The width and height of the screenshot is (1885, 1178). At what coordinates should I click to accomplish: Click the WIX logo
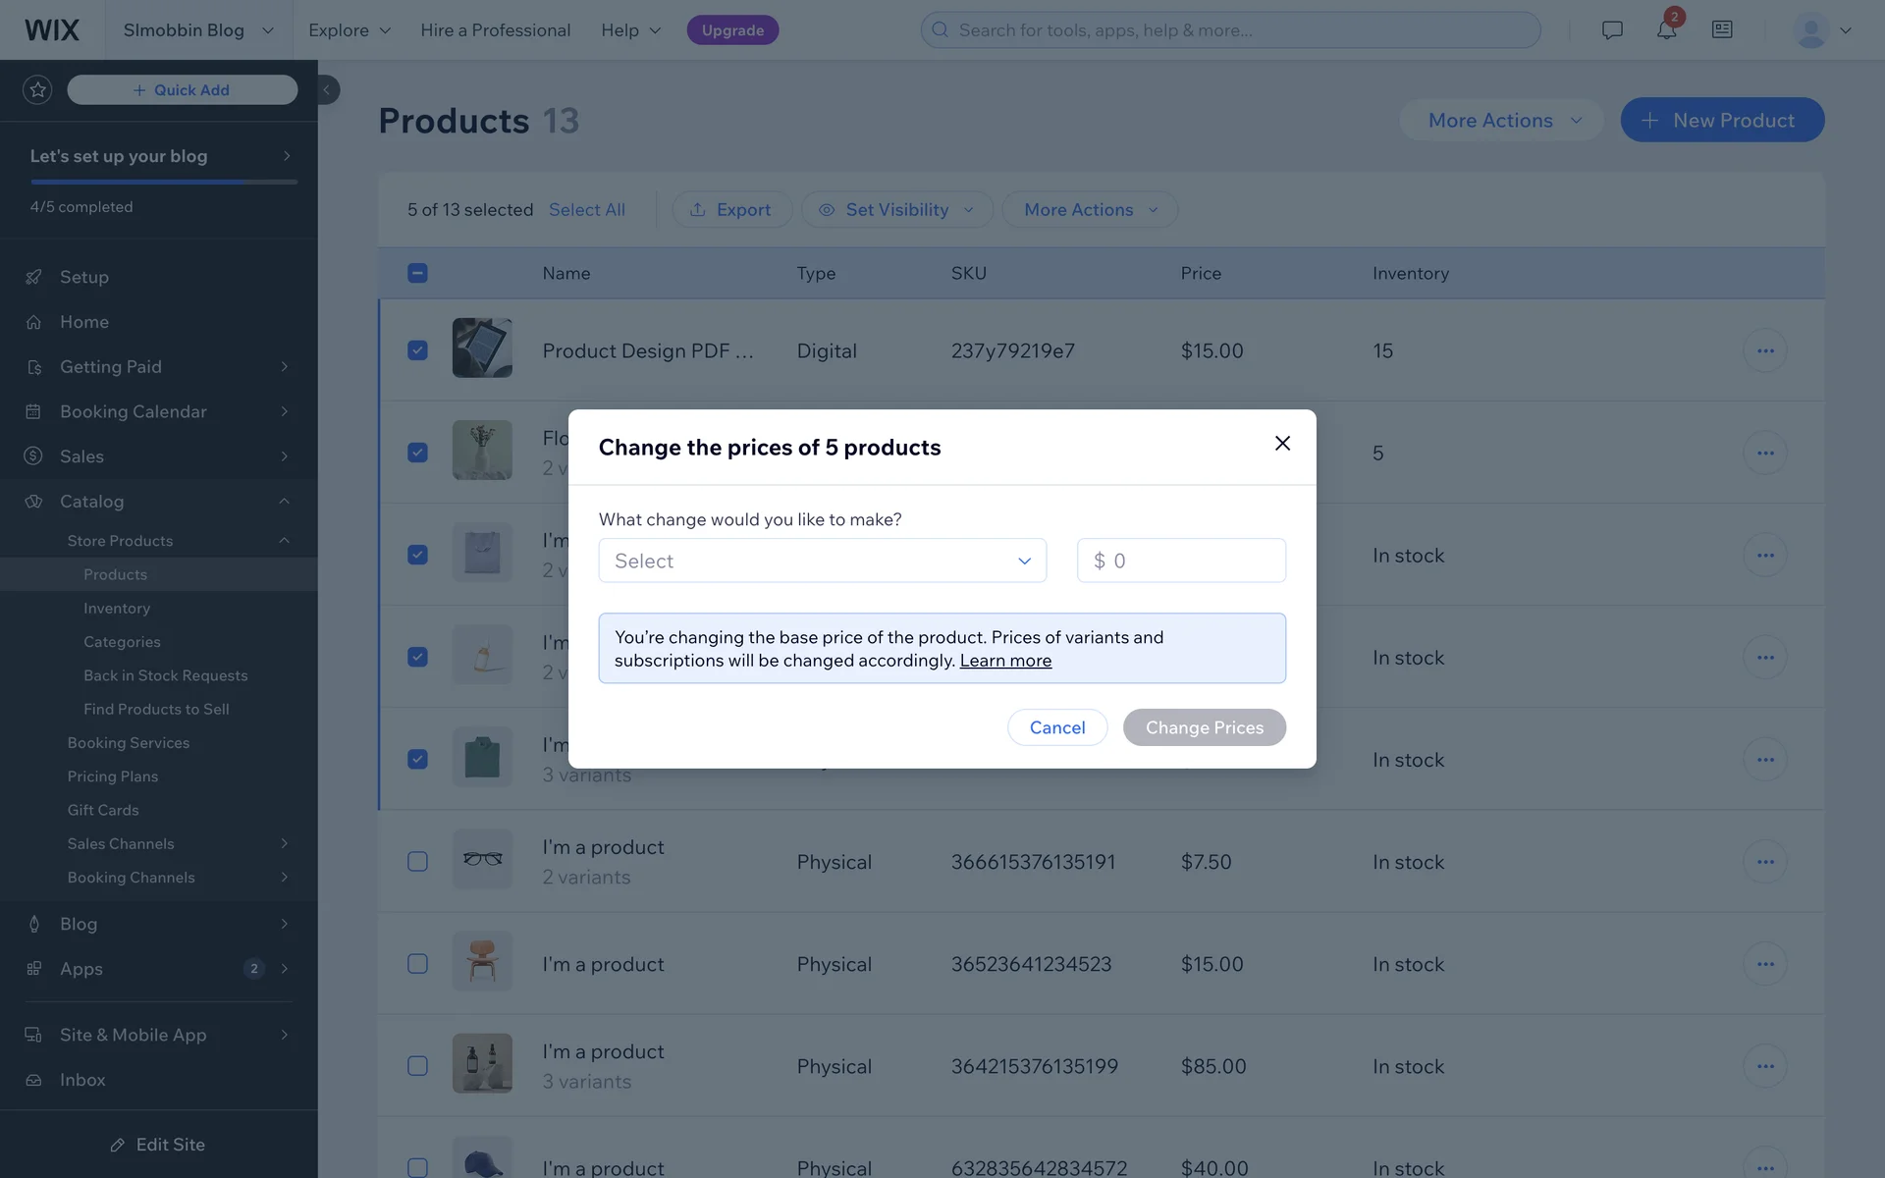coord(52,29)
